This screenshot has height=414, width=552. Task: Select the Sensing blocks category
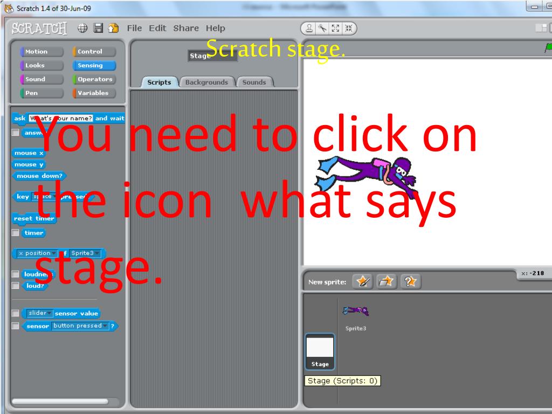[x=94, y=65]
